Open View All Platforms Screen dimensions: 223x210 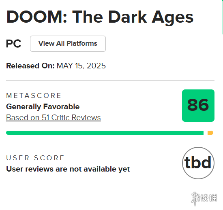pyautogui.click(x=68, y=44)
